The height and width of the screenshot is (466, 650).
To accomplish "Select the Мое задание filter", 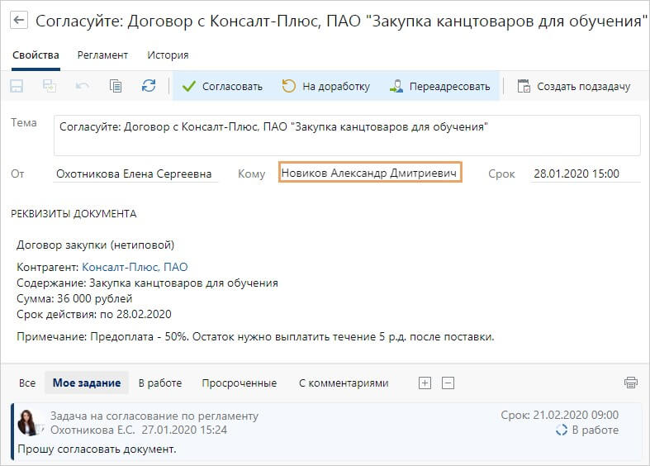I will tap(87, 383).
